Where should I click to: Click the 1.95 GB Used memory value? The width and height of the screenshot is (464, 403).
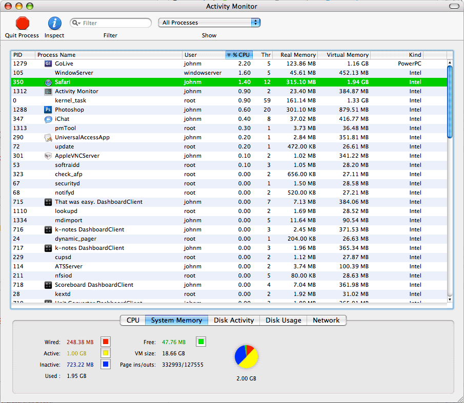tap(76, 376)
